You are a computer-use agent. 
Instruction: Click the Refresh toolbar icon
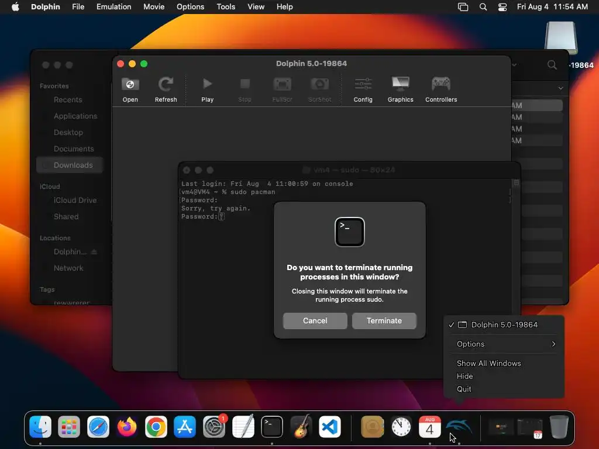[x=166, y=84]
